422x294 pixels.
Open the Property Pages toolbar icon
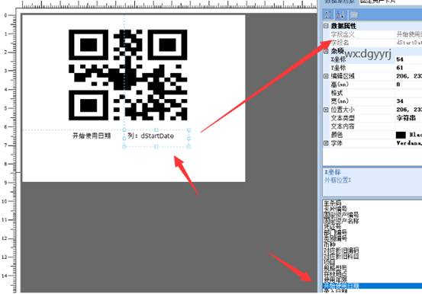(x=353, y=14)
